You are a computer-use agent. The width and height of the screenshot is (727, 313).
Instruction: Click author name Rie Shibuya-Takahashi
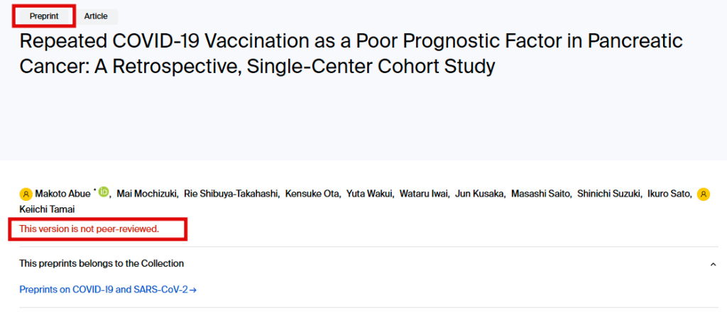pyautogui.click(x=231, y=194)
